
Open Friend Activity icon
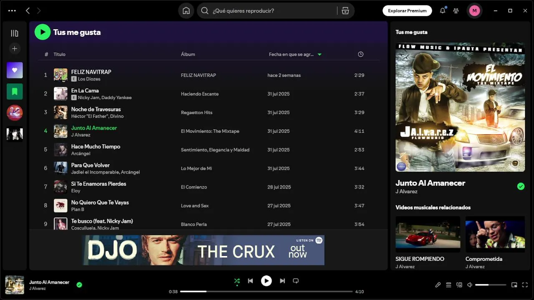pyautogui.click(x=456, y=11)
